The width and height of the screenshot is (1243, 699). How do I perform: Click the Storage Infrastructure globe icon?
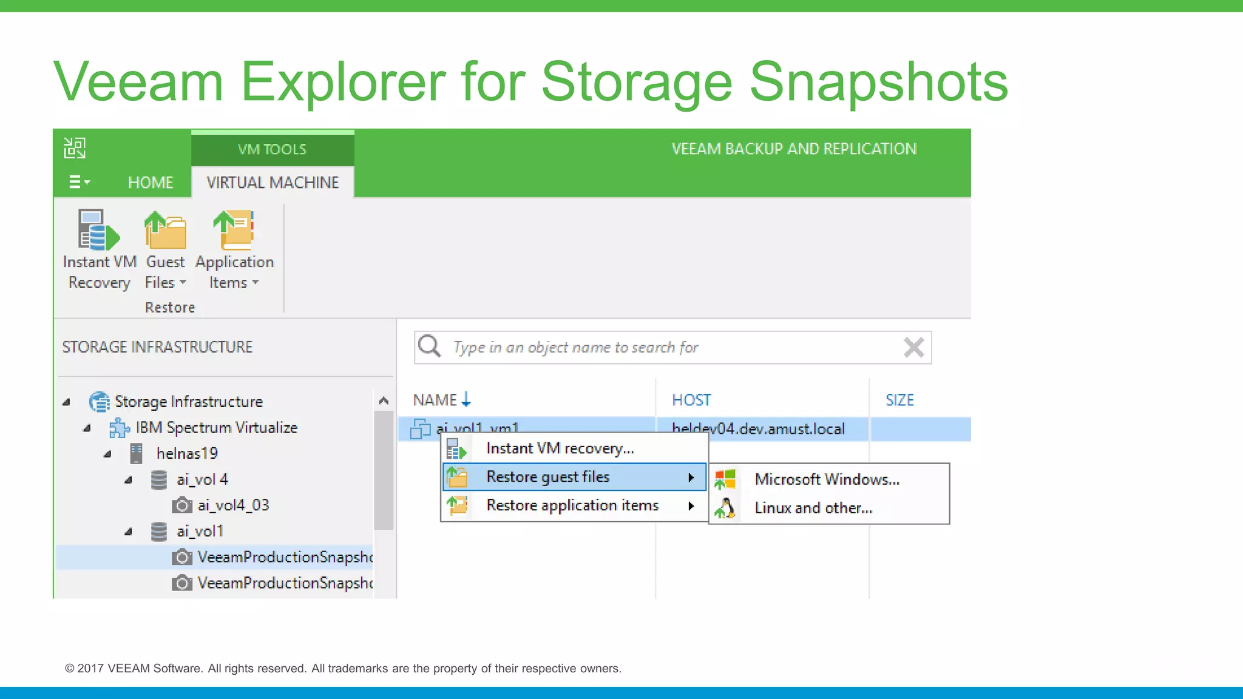[x=100, y=402]
